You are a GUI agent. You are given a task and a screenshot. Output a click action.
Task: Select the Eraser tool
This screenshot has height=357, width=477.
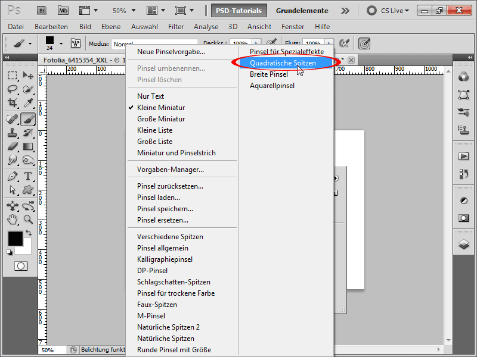coord(13,146)
